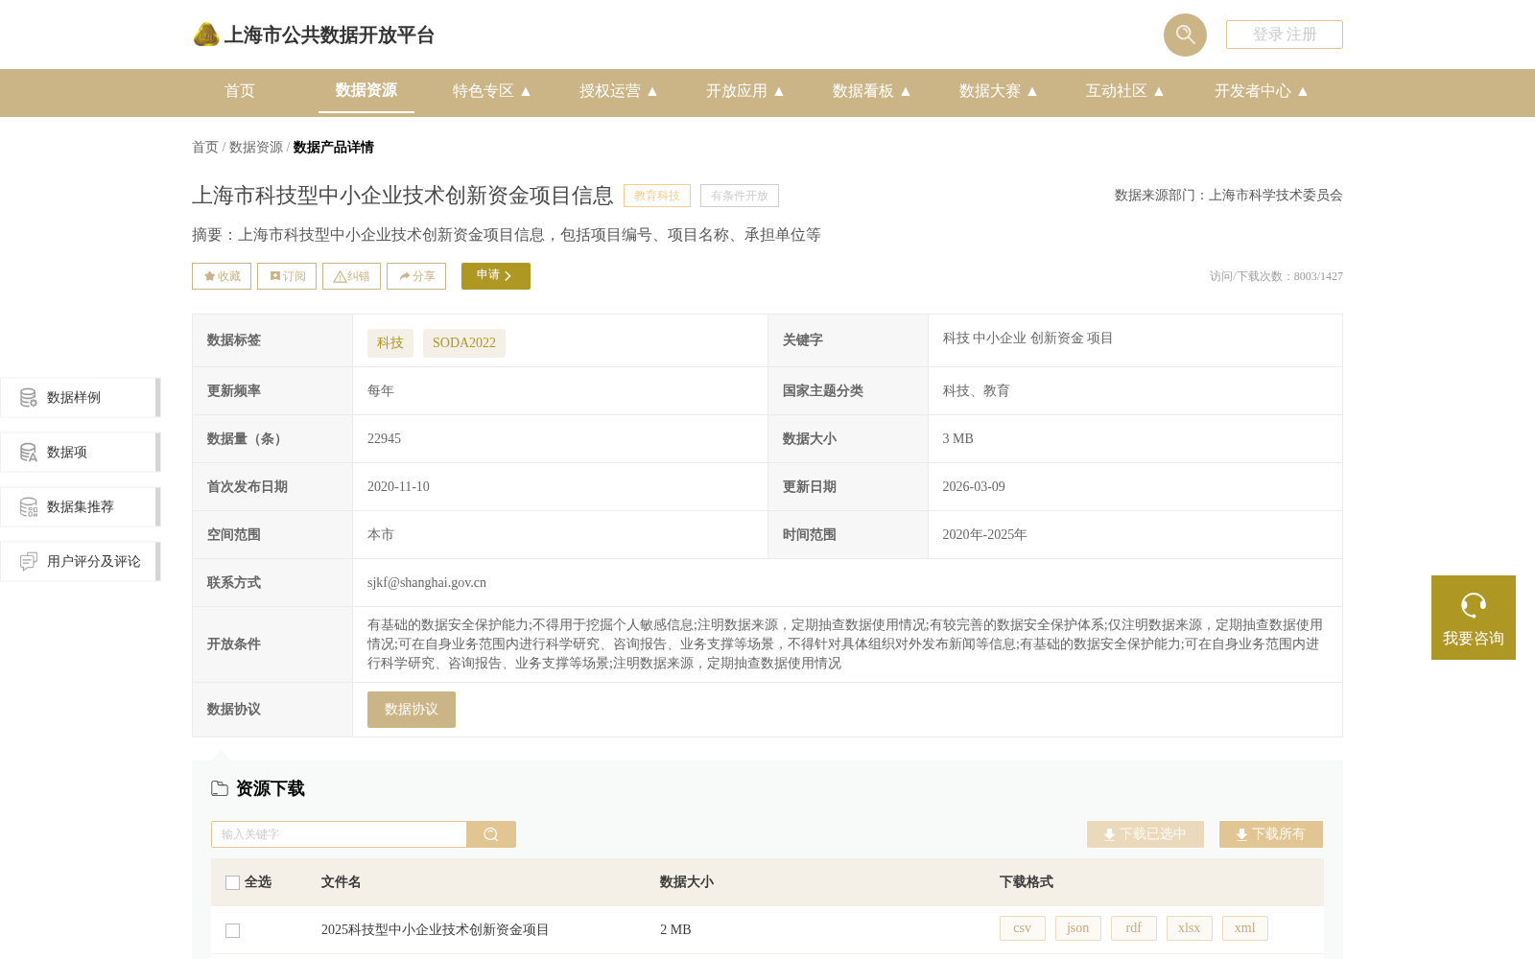1535x959 pixels.
Task: Click the 数据集推荐 sidebar icon
Action: pos(29,506)
